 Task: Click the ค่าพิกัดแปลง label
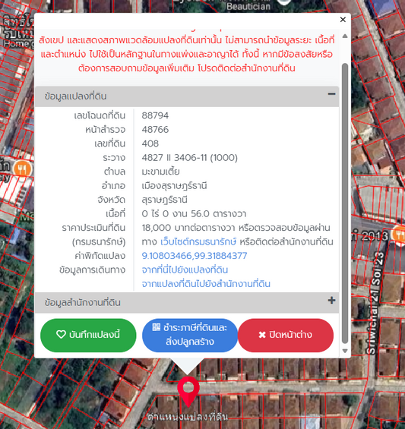click(x=100, y=256)
